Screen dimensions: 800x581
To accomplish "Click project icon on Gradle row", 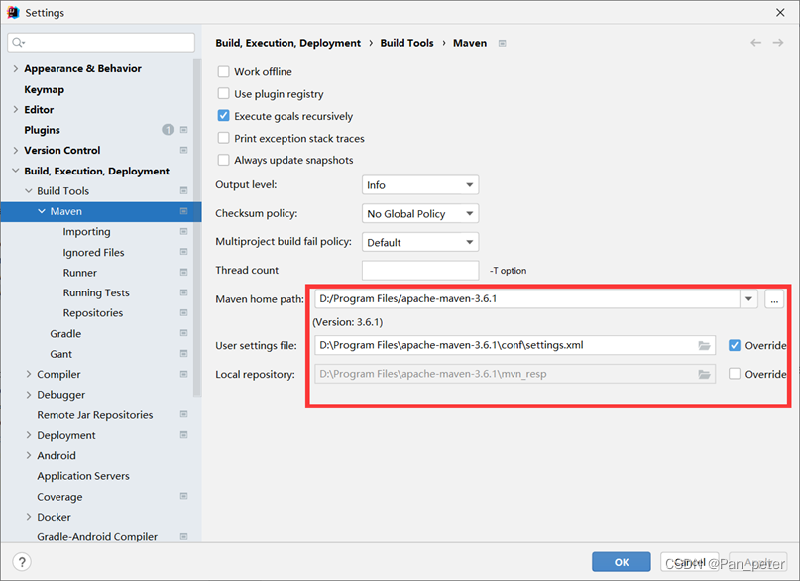I will (183, 333).
